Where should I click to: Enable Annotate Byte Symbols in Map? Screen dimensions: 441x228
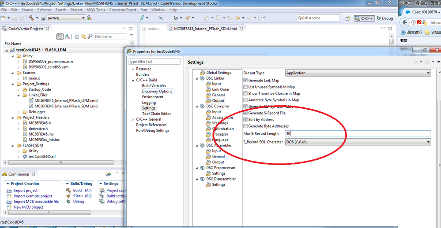245,100
